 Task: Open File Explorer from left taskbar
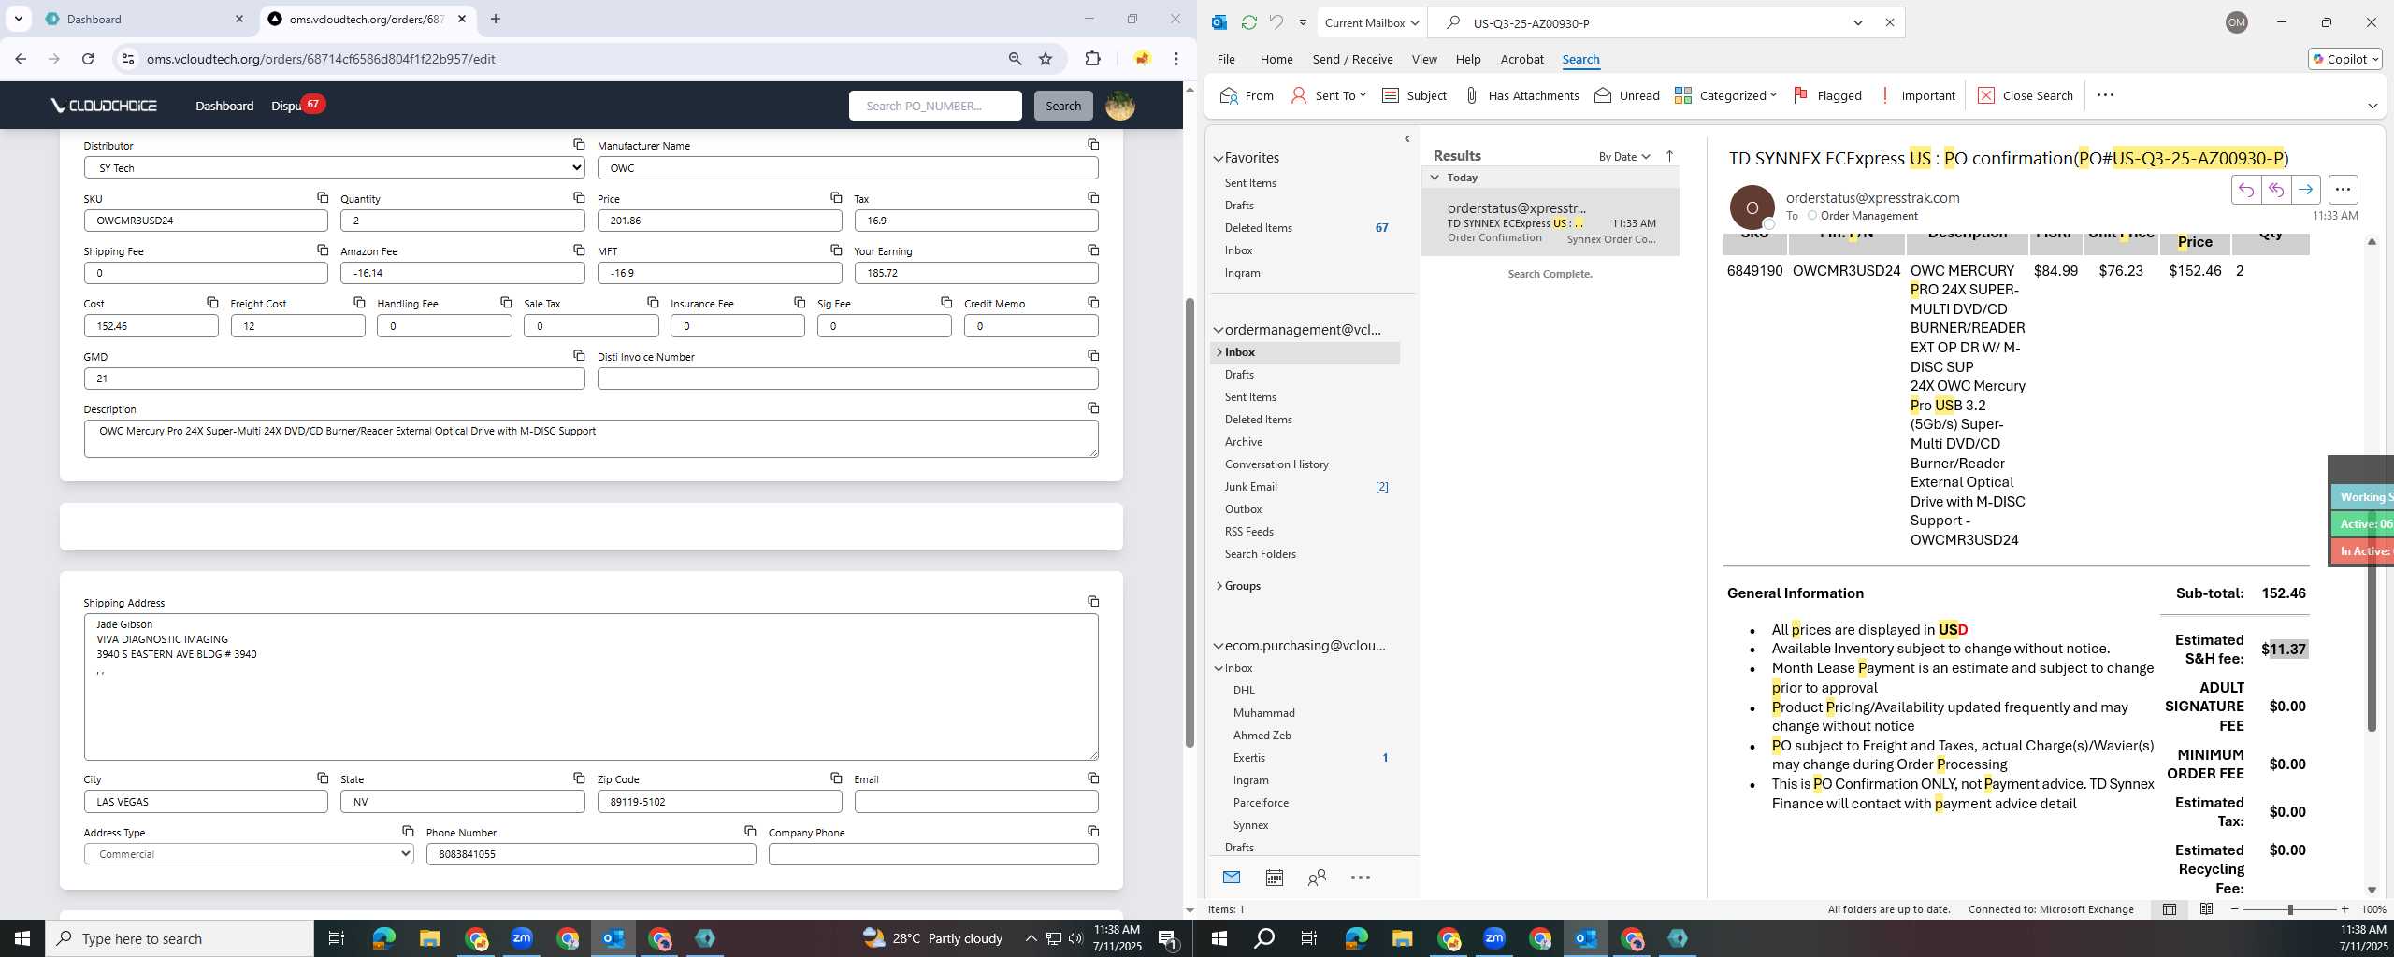coord(429,938)
